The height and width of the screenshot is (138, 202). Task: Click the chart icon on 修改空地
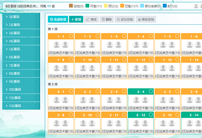point(139,19)
